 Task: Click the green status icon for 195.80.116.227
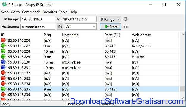click(3, 46)
